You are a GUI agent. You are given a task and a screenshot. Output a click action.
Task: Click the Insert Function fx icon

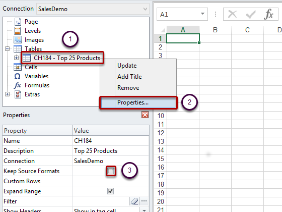tap(268, 14)
